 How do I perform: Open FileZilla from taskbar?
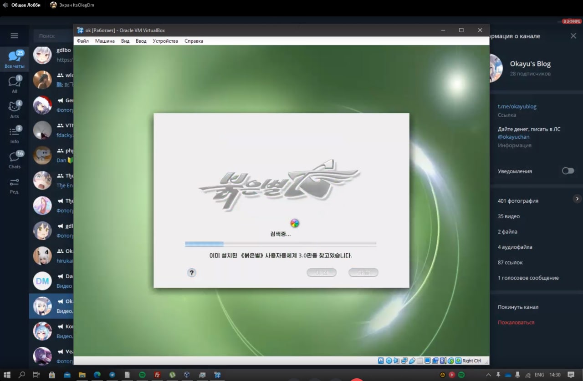(x=157, y=375)
